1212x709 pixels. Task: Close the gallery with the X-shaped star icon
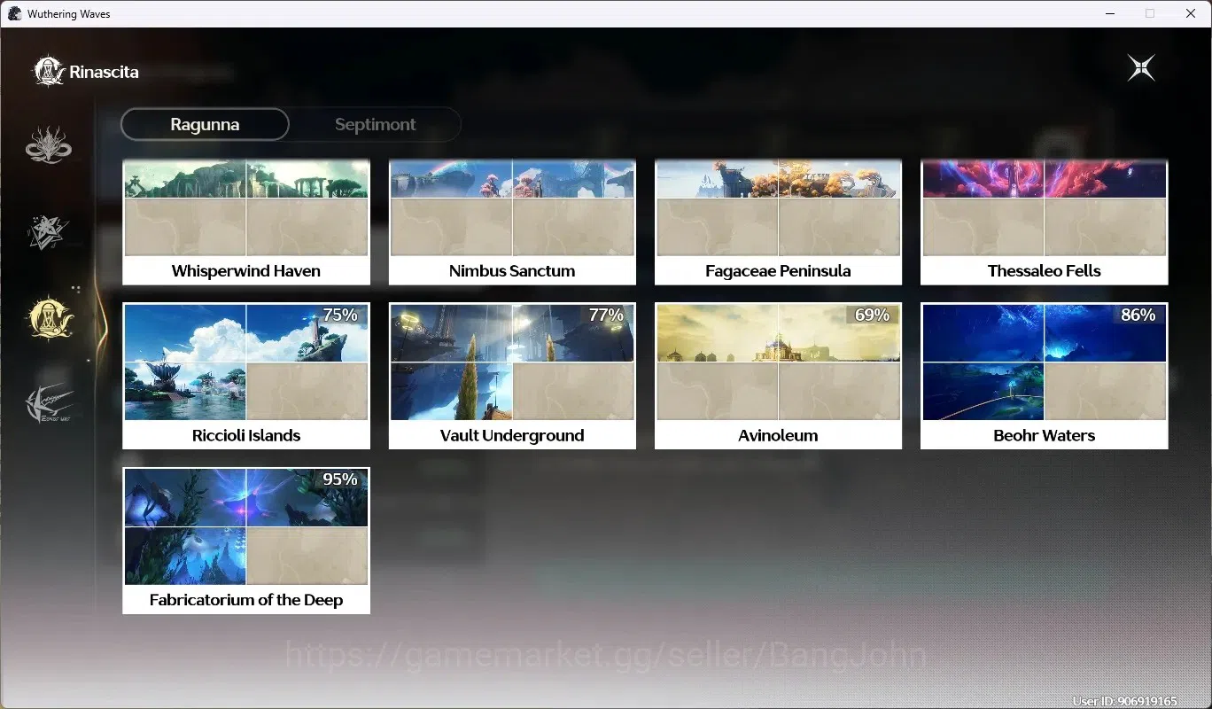tap(1141, 68)
